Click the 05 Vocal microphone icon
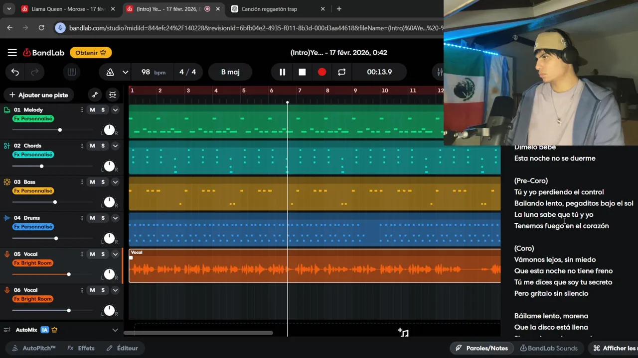The image size is (638, 358). pyautogui.click(x=7, y=254)
